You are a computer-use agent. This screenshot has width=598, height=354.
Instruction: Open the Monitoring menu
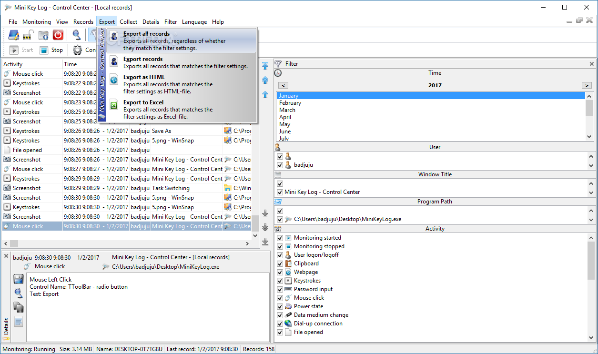pos(37,21)
